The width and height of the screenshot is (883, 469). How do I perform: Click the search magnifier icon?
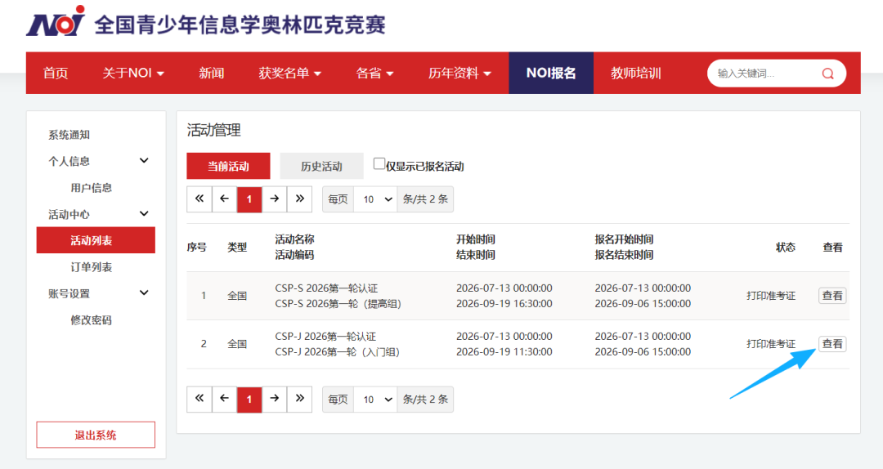tap(827, 74)
